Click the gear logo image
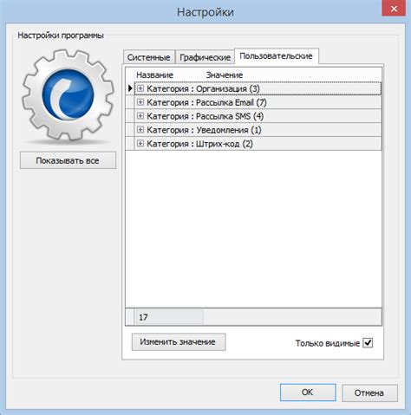This screenshot has width=411, height=415. coord(68,95)
